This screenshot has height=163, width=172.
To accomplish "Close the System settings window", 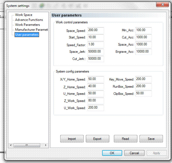I will (162, 5).
